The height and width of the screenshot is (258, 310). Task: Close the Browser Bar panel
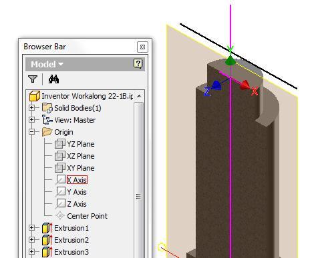(142, 47)
